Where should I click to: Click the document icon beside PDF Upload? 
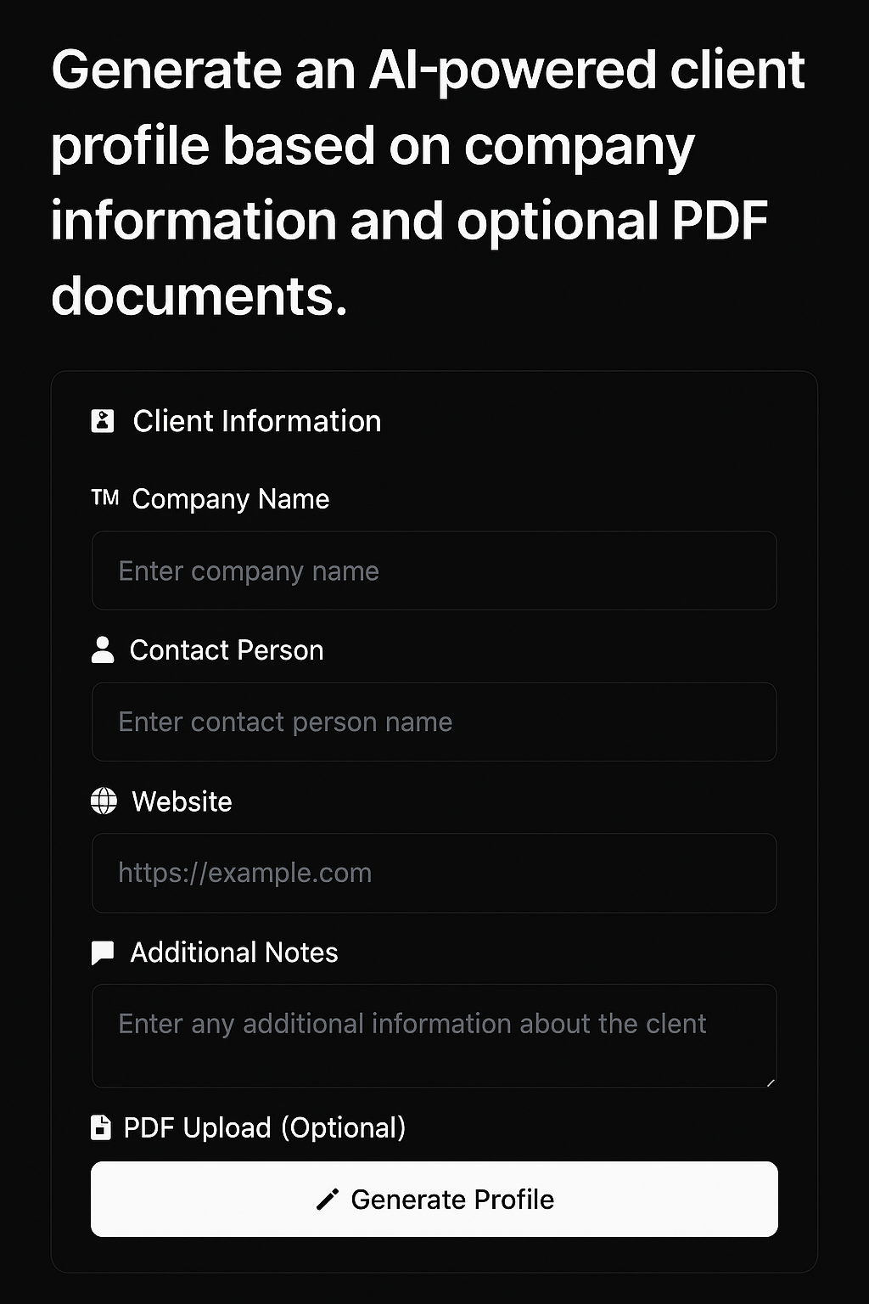coord(101,1127)
